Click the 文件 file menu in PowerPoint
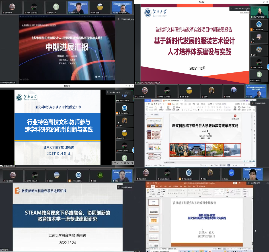 pos(148,186)
